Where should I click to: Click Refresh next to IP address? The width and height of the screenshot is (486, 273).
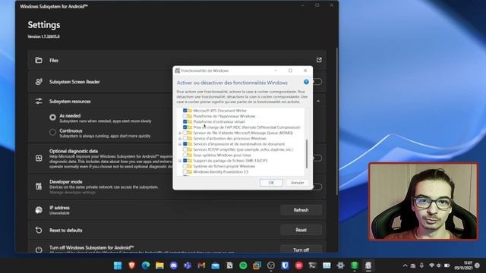pos(301,210)
